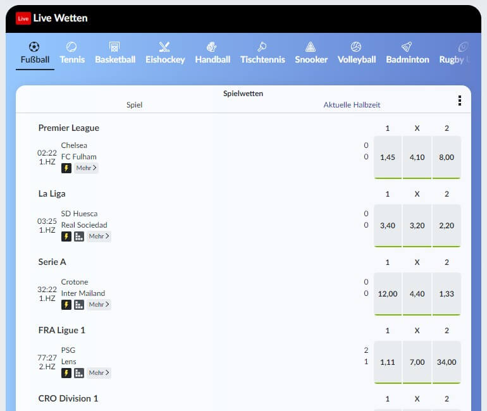Click lightning icon for Chelsea match
This screenshot has height=411, width=487.
[x=66, y=168]
